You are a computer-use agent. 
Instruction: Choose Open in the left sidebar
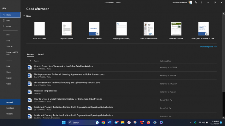tap(10, 27)
